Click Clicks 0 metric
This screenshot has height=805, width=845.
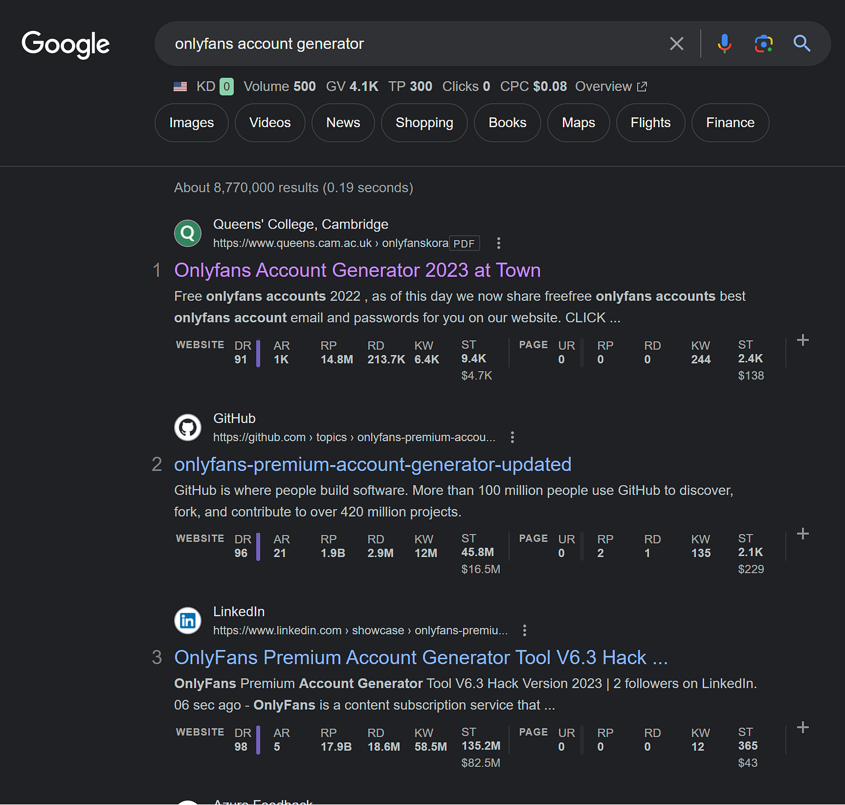(466, 86)
